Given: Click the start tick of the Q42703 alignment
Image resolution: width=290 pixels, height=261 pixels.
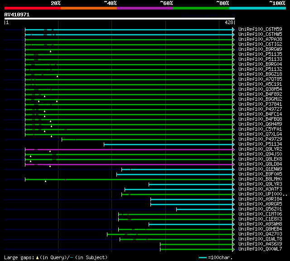Looking at the screenshot, I should click(x=107, y=234).
